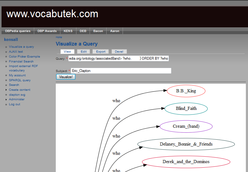Click the www.vocabutek.com site title
This screenshot has width=248, height=172.
tap(52, 14)
